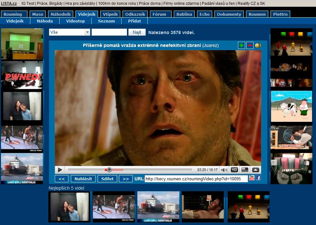Toggle the player widescreen size icon
316x225 pixels.
pyautogui.click(x=245, y=170)
